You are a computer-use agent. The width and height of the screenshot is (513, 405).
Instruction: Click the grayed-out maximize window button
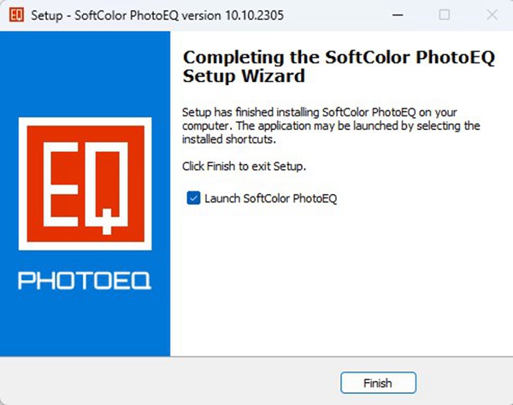click(x=445, y=15)
